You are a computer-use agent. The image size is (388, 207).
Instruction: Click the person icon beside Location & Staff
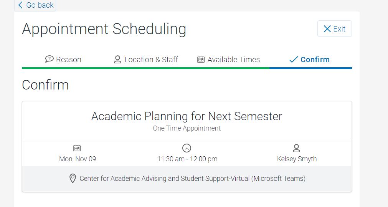pyautogui.click(x=117, y=60)
